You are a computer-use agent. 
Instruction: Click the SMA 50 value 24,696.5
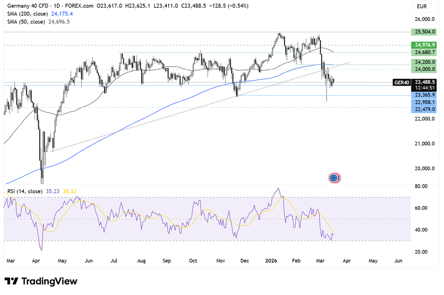click(x=59, y=22)
